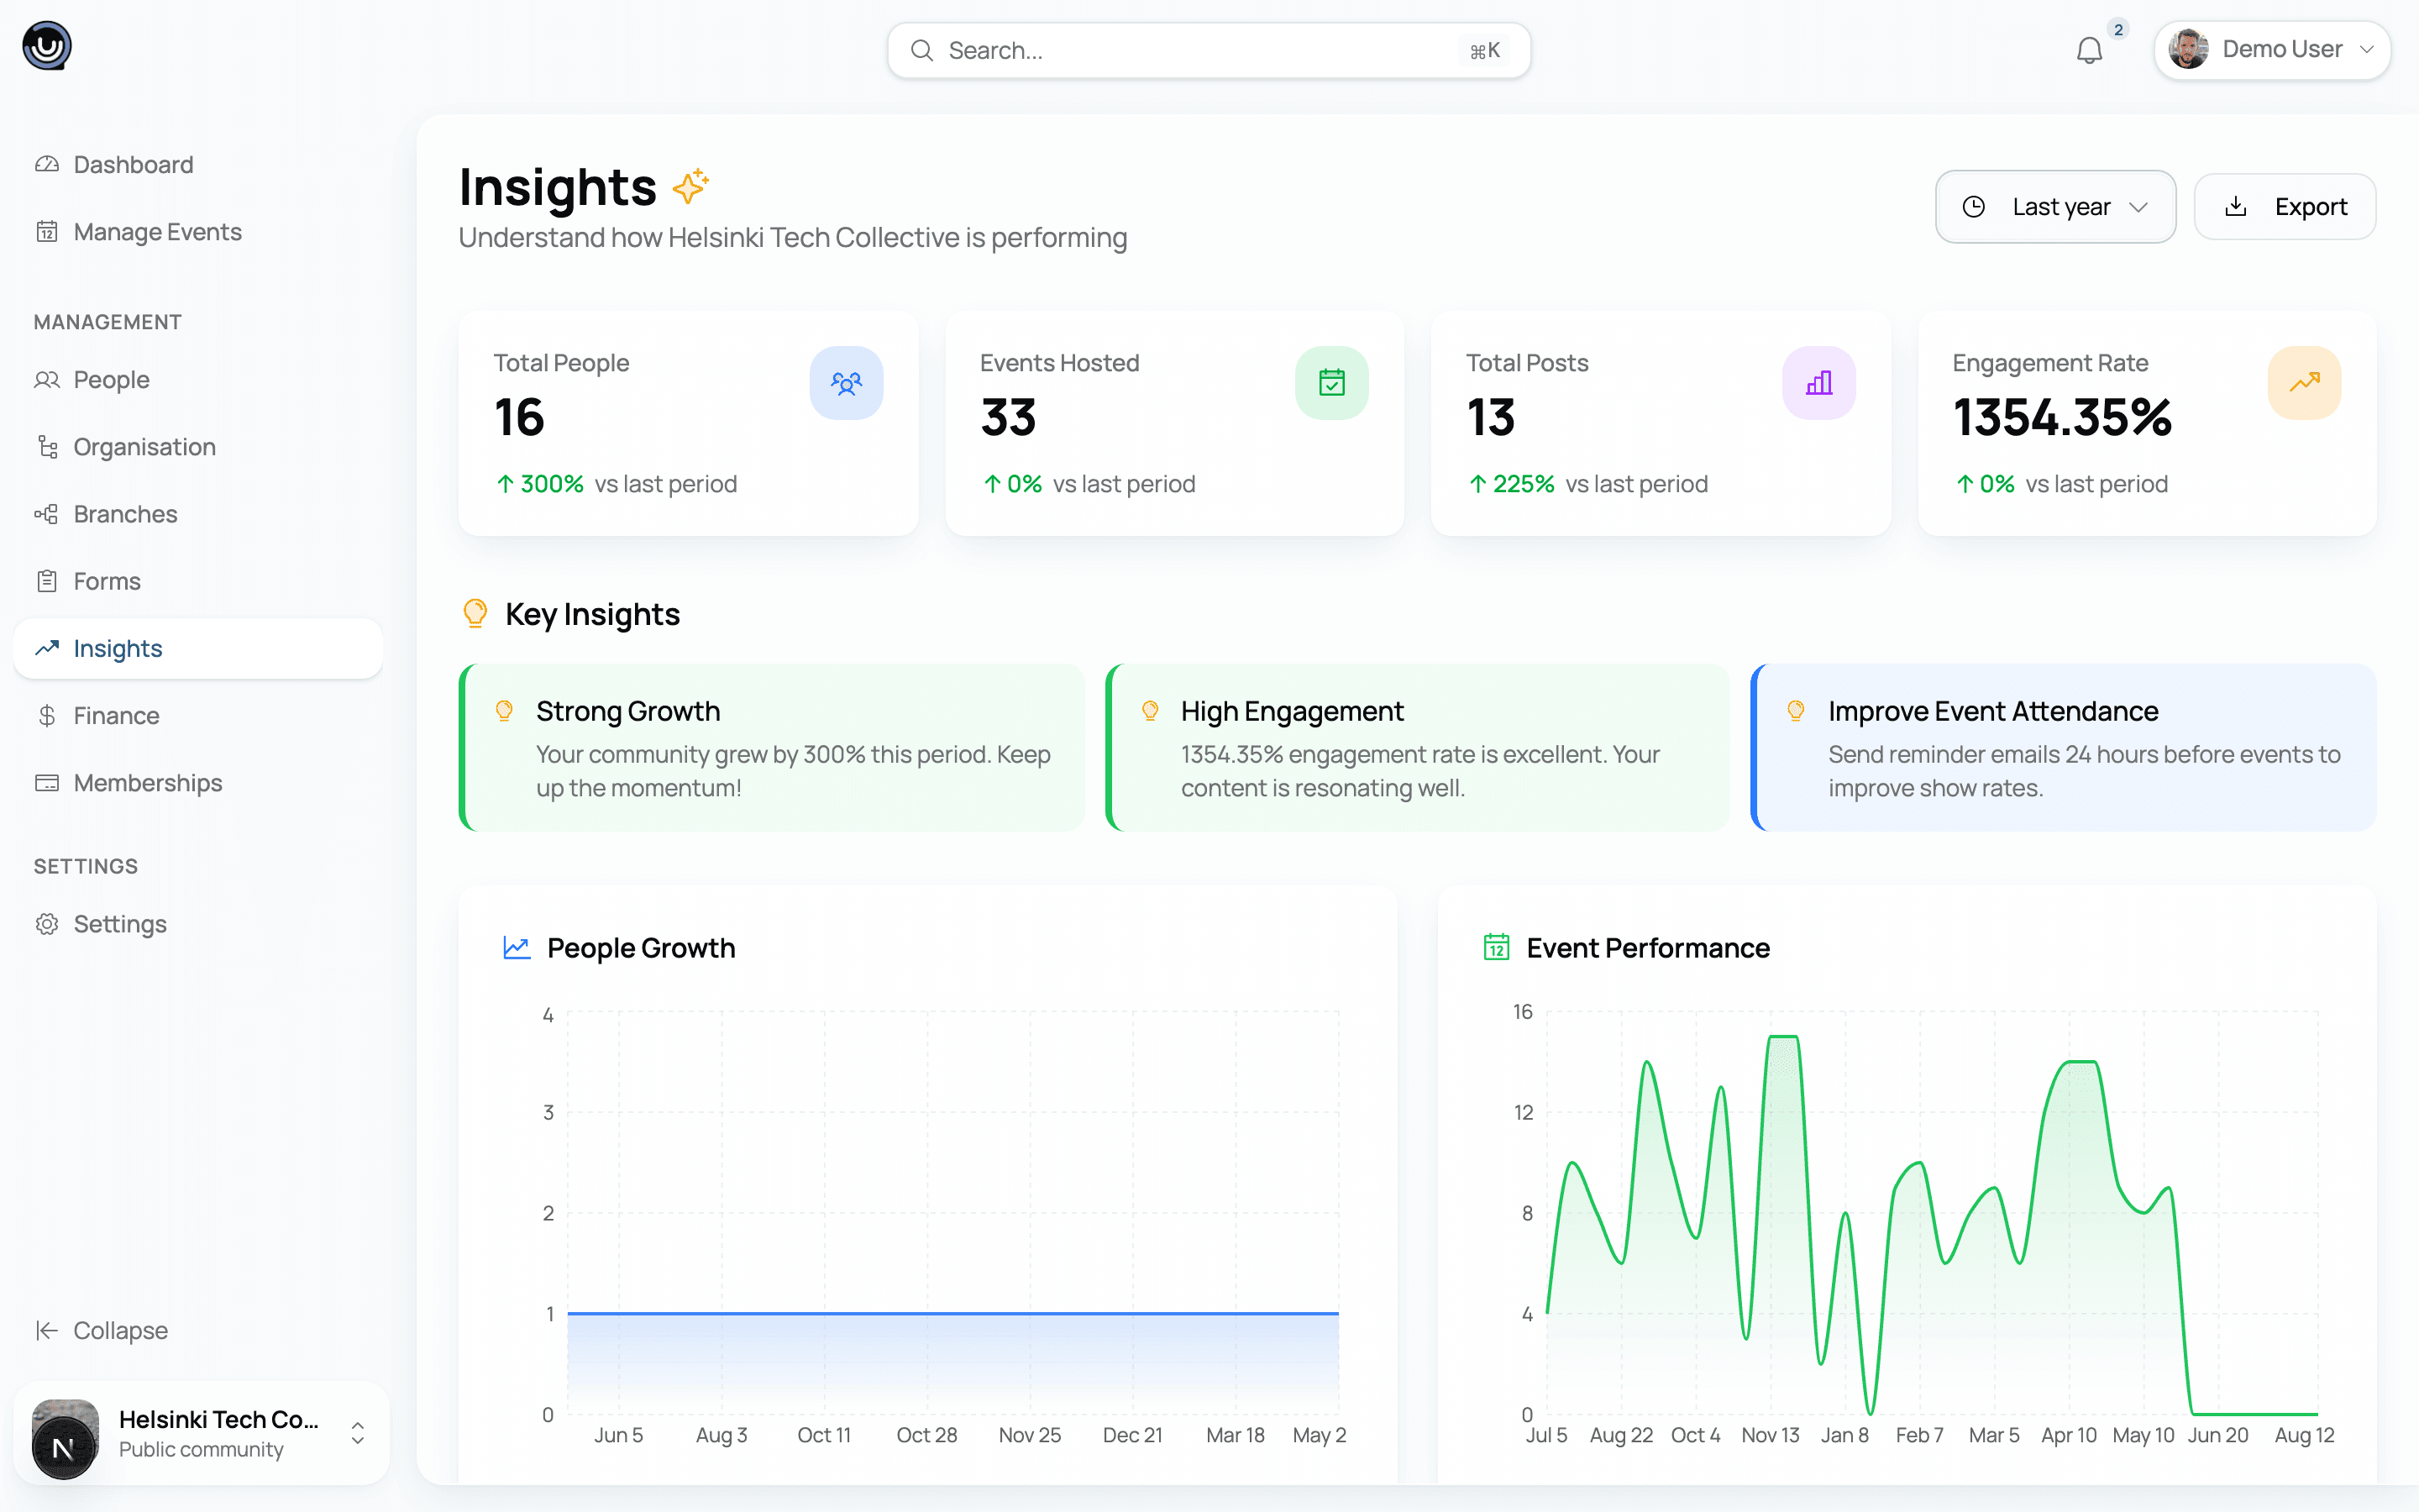2419x1512 pixels.
Task: Go to Manage Events
Action: 198,231
